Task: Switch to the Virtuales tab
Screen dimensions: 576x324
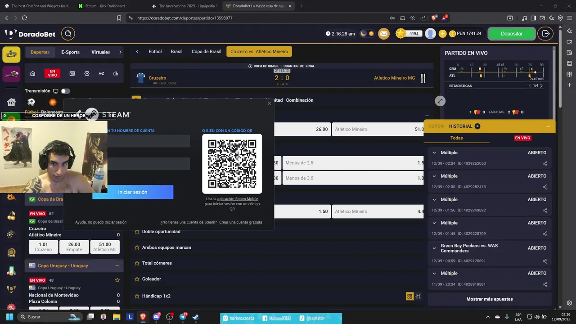Action: [x=101, y=52]
